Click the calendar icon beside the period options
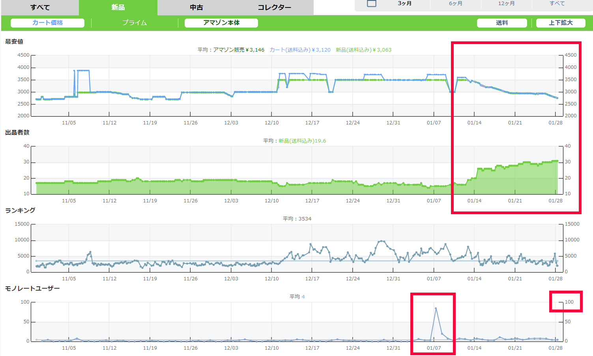Image resolution: width=593 pixels, height=356 pixels. coord(371,4)
